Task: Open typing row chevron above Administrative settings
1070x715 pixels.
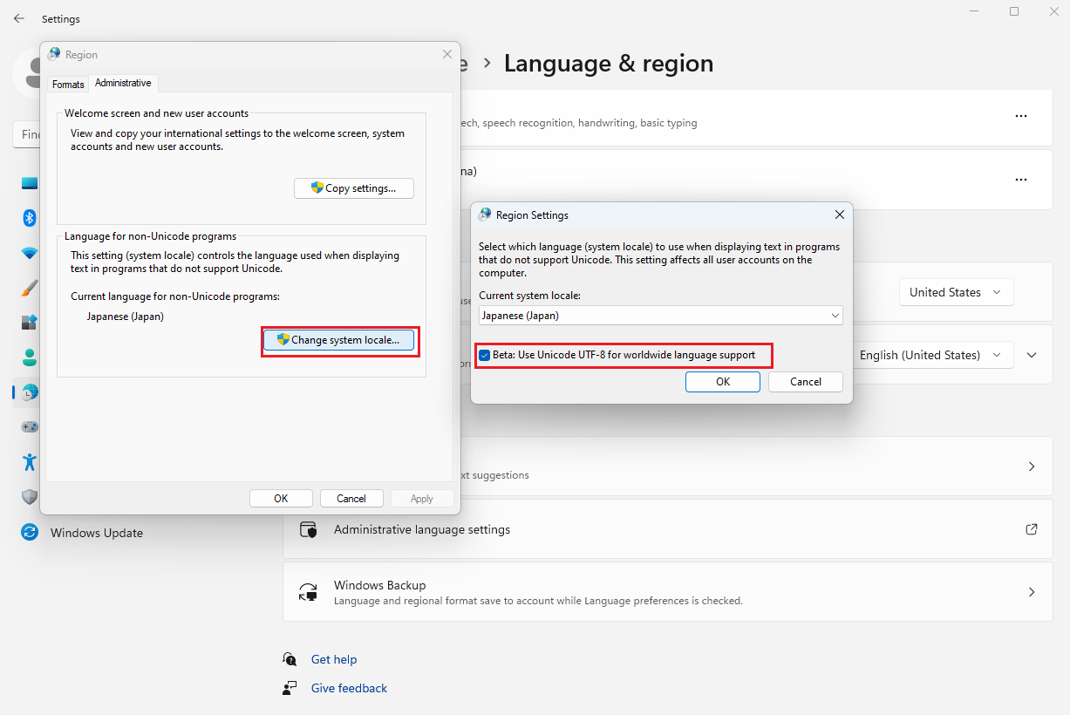Action: [1032, 466]
